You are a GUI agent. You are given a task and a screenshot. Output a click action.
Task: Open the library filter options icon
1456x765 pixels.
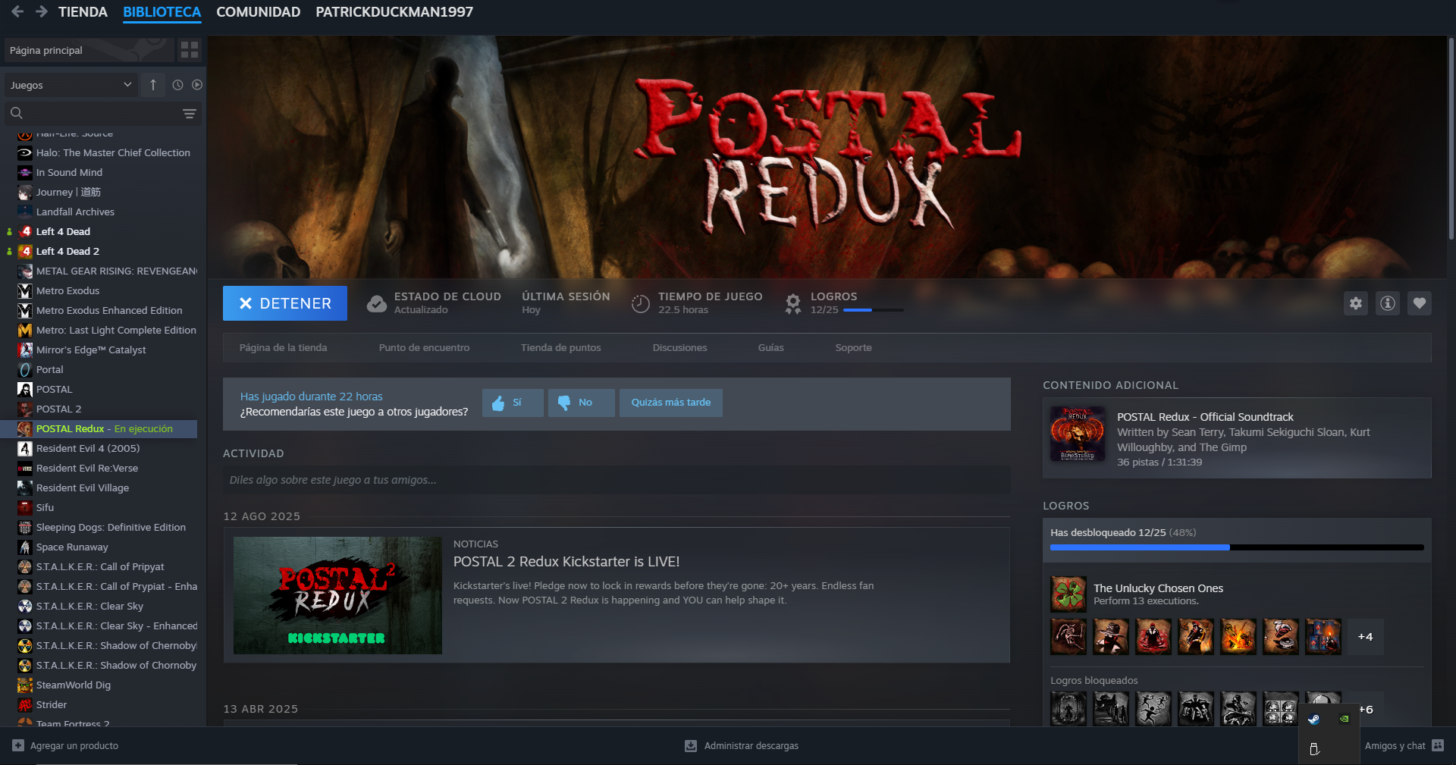pyautogui.click(x=189, y=114)
